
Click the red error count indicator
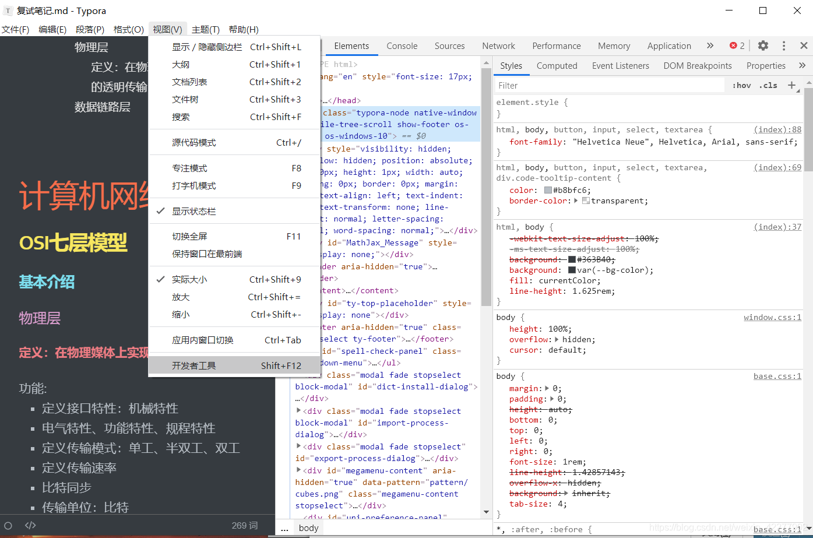[x=737, y=45]
